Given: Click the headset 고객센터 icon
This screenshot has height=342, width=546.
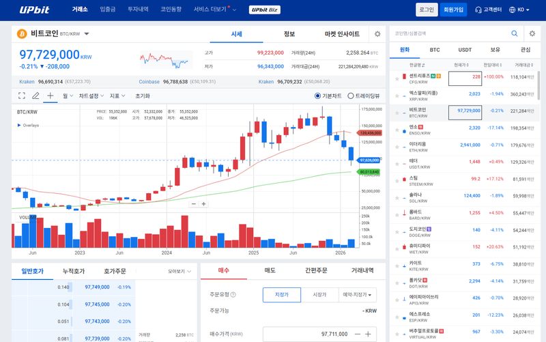Looking at the screenshot, I should click(477, 10).
